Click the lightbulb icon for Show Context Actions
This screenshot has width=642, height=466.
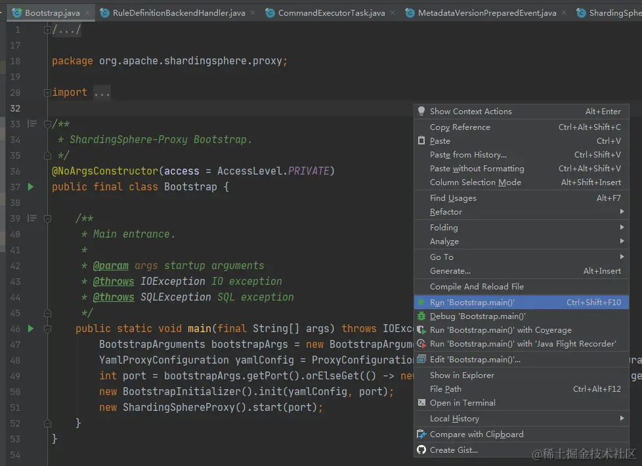[x=421, y=111]
